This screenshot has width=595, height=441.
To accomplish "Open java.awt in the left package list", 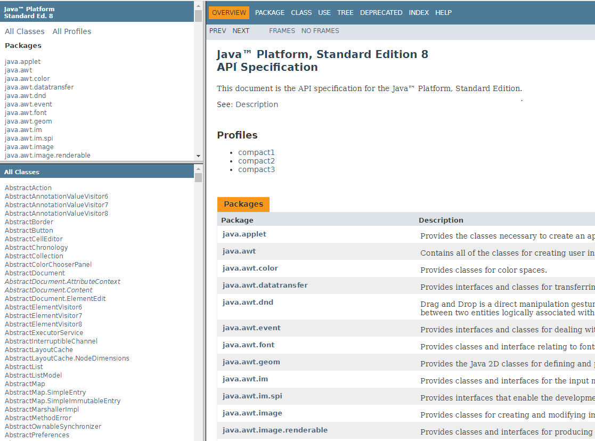I will tap(18, 70).
